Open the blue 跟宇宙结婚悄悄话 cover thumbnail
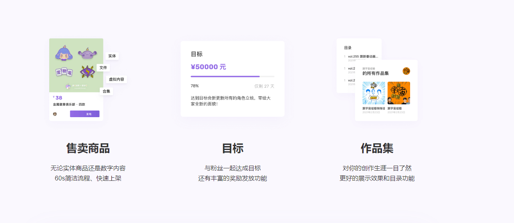Image resolution: width=514 pixels, height=223 pixels. point(374,93)
